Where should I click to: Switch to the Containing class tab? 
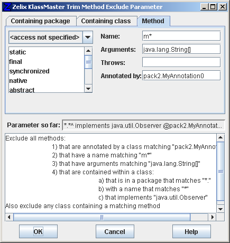tap(107, 21)
